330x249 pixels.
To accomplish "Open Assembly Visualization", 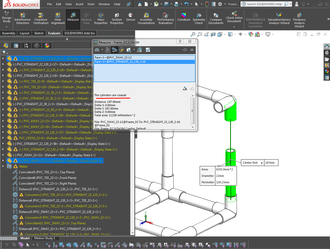I will pyautogui.click(x=146, y=18).
